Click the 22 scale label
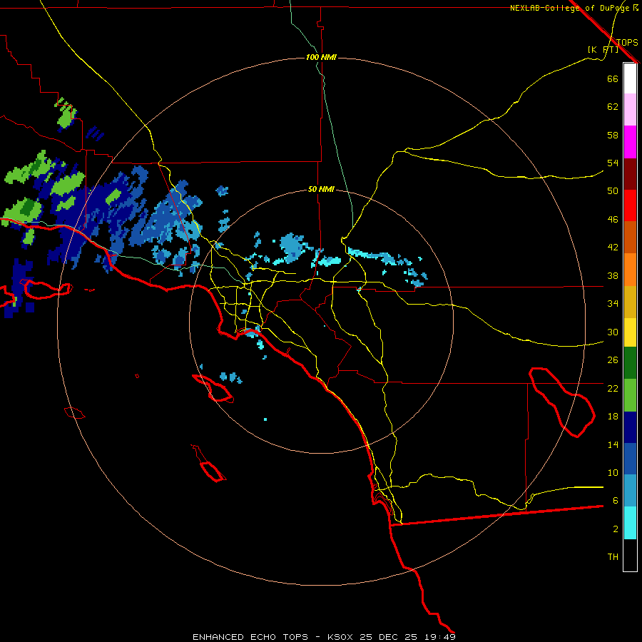 click(x=613, y=388)
